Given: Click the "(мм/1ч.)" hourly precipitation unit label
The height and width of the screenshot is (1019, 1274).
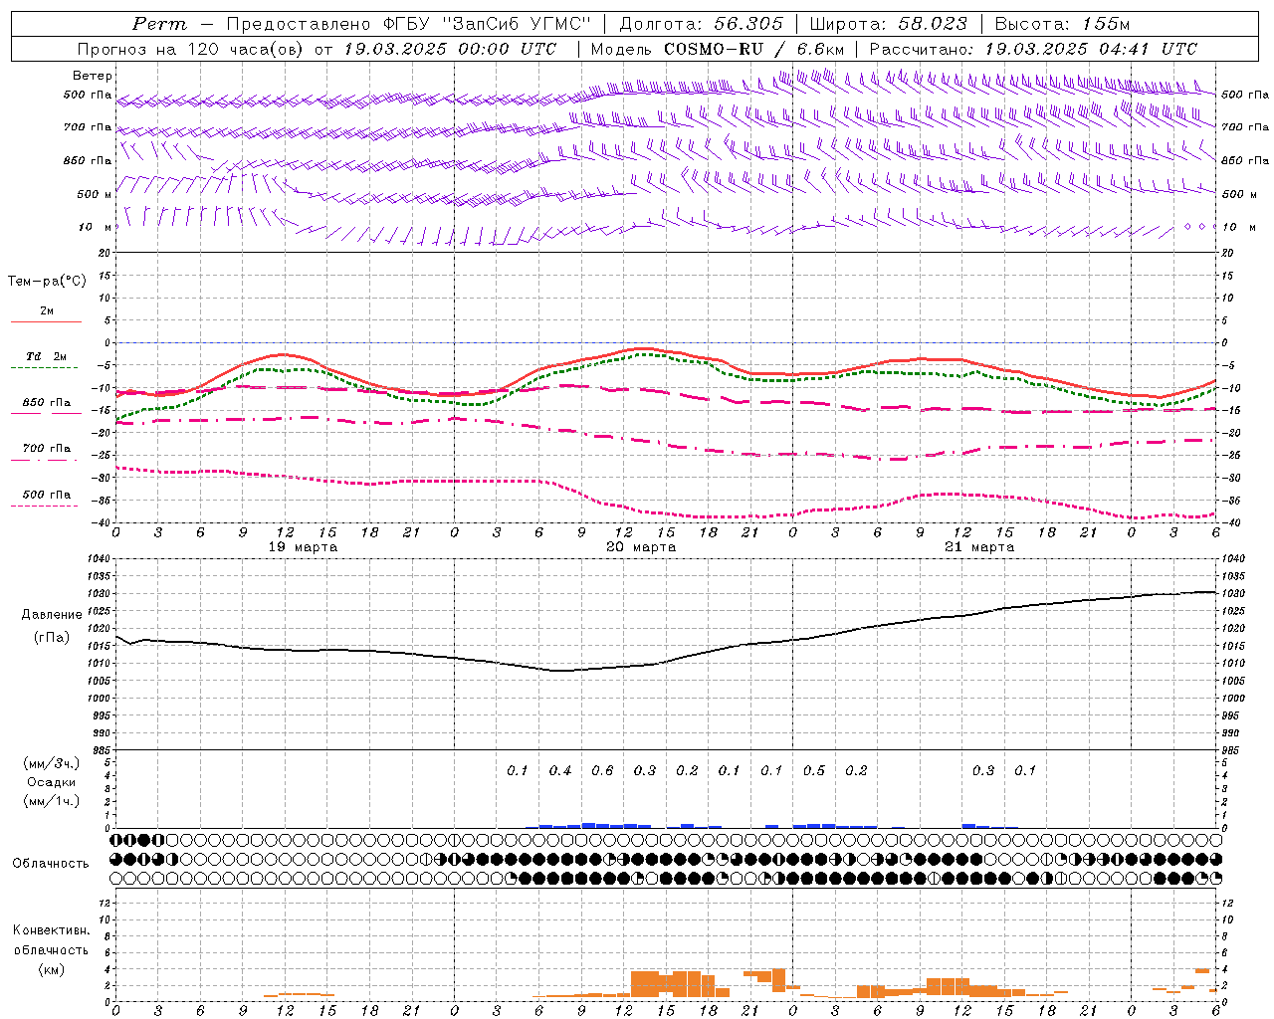Looking at the screenshot, I should point(52,801).
